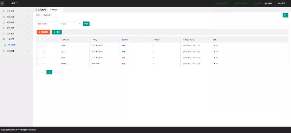Toggle the select-all checkbox in table header
The width and height of the screenshot is (291, 133).
[x=40, y=40]
